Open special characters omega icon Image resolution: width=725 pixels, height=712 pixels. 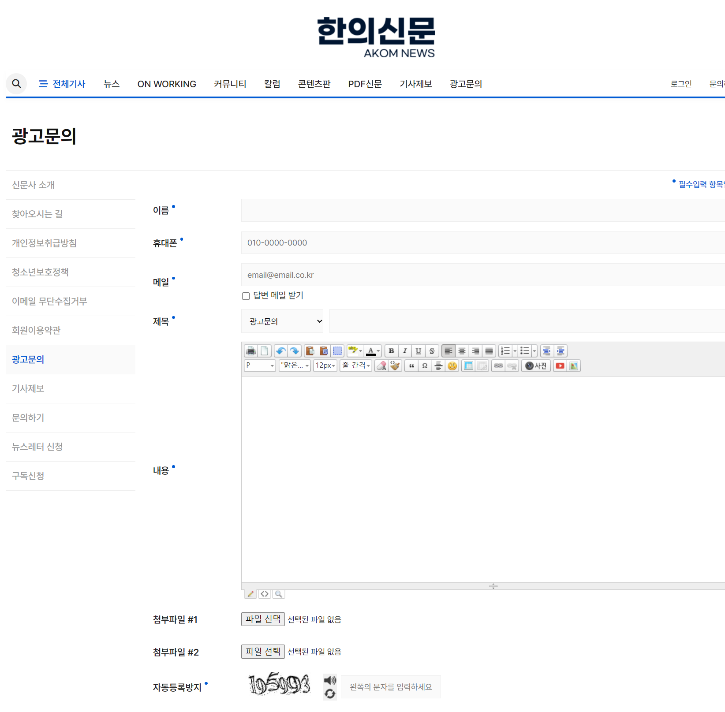[425, 365]
